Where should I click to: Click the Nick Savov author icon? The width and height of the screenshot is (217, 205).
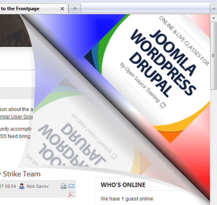pyautogui.click(x=22, y=186)
